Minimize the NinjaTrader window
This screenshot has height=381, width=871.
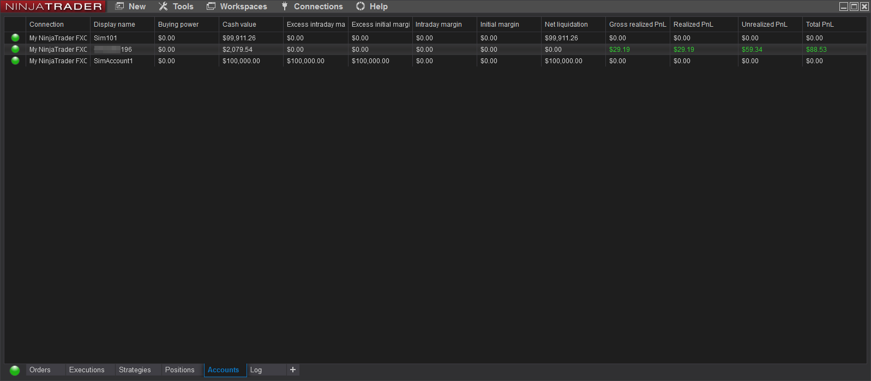(844, 7)
